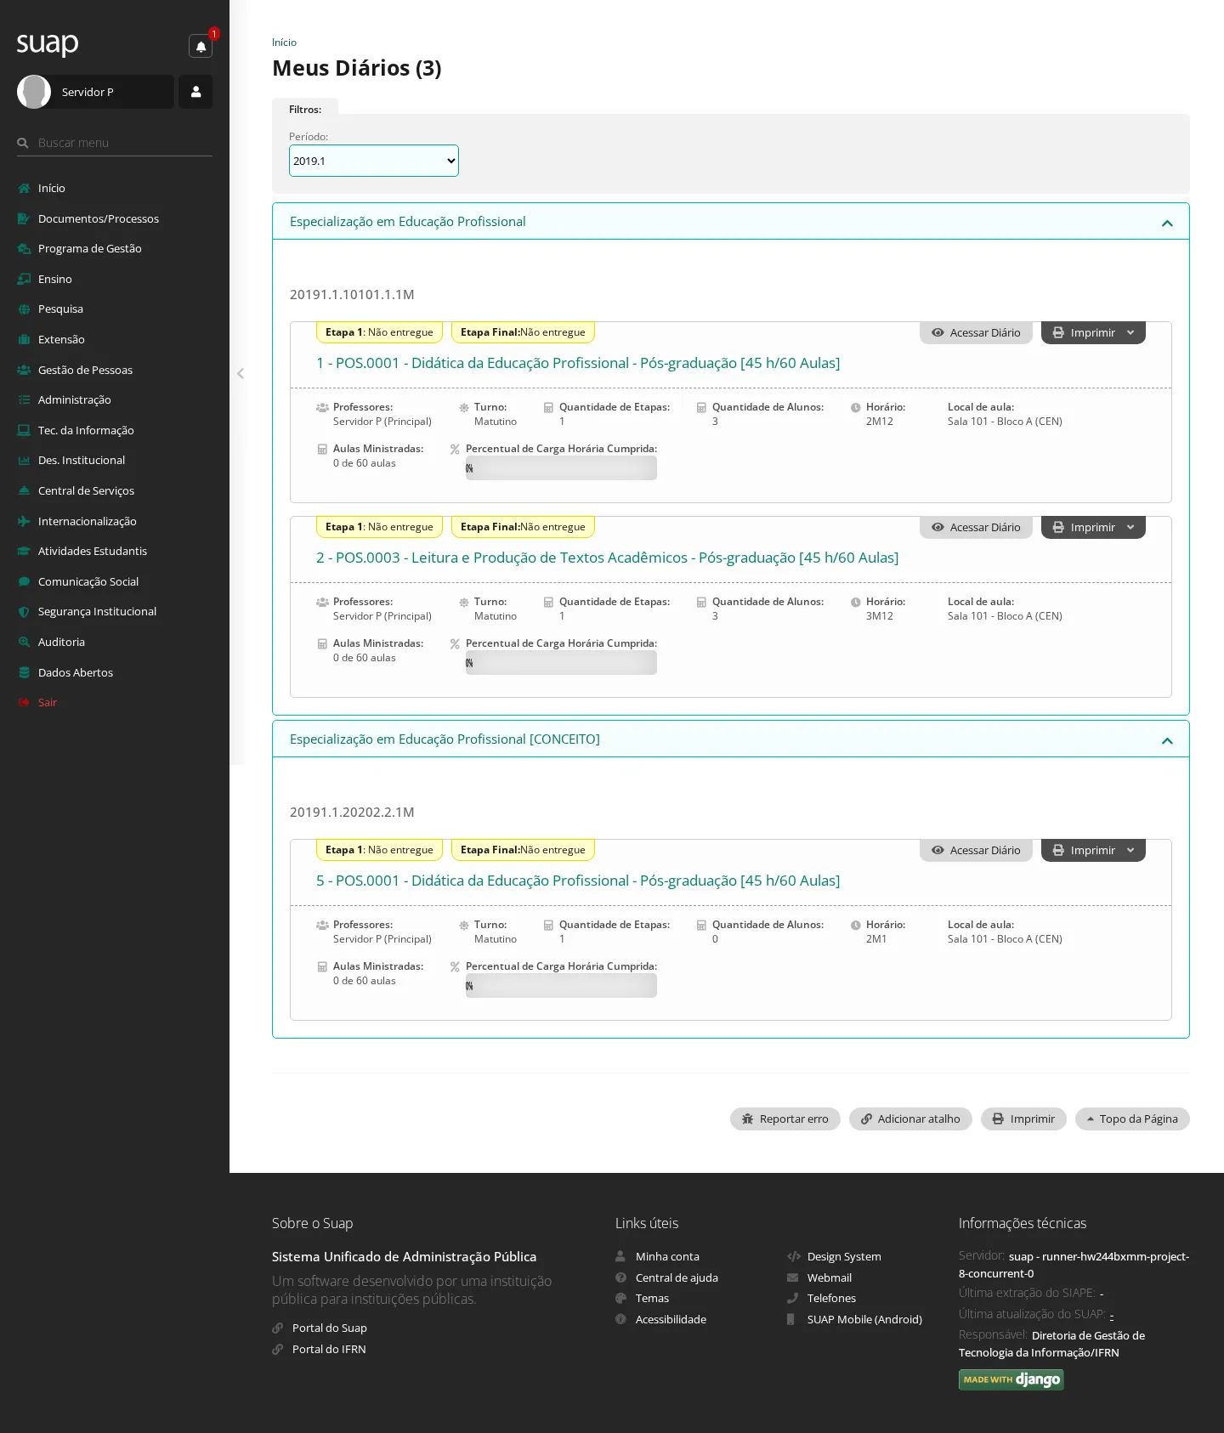The image size is (1224, 1433).
Task: Click the Central de Serviços bell icon
Action: tap(24, 490)
